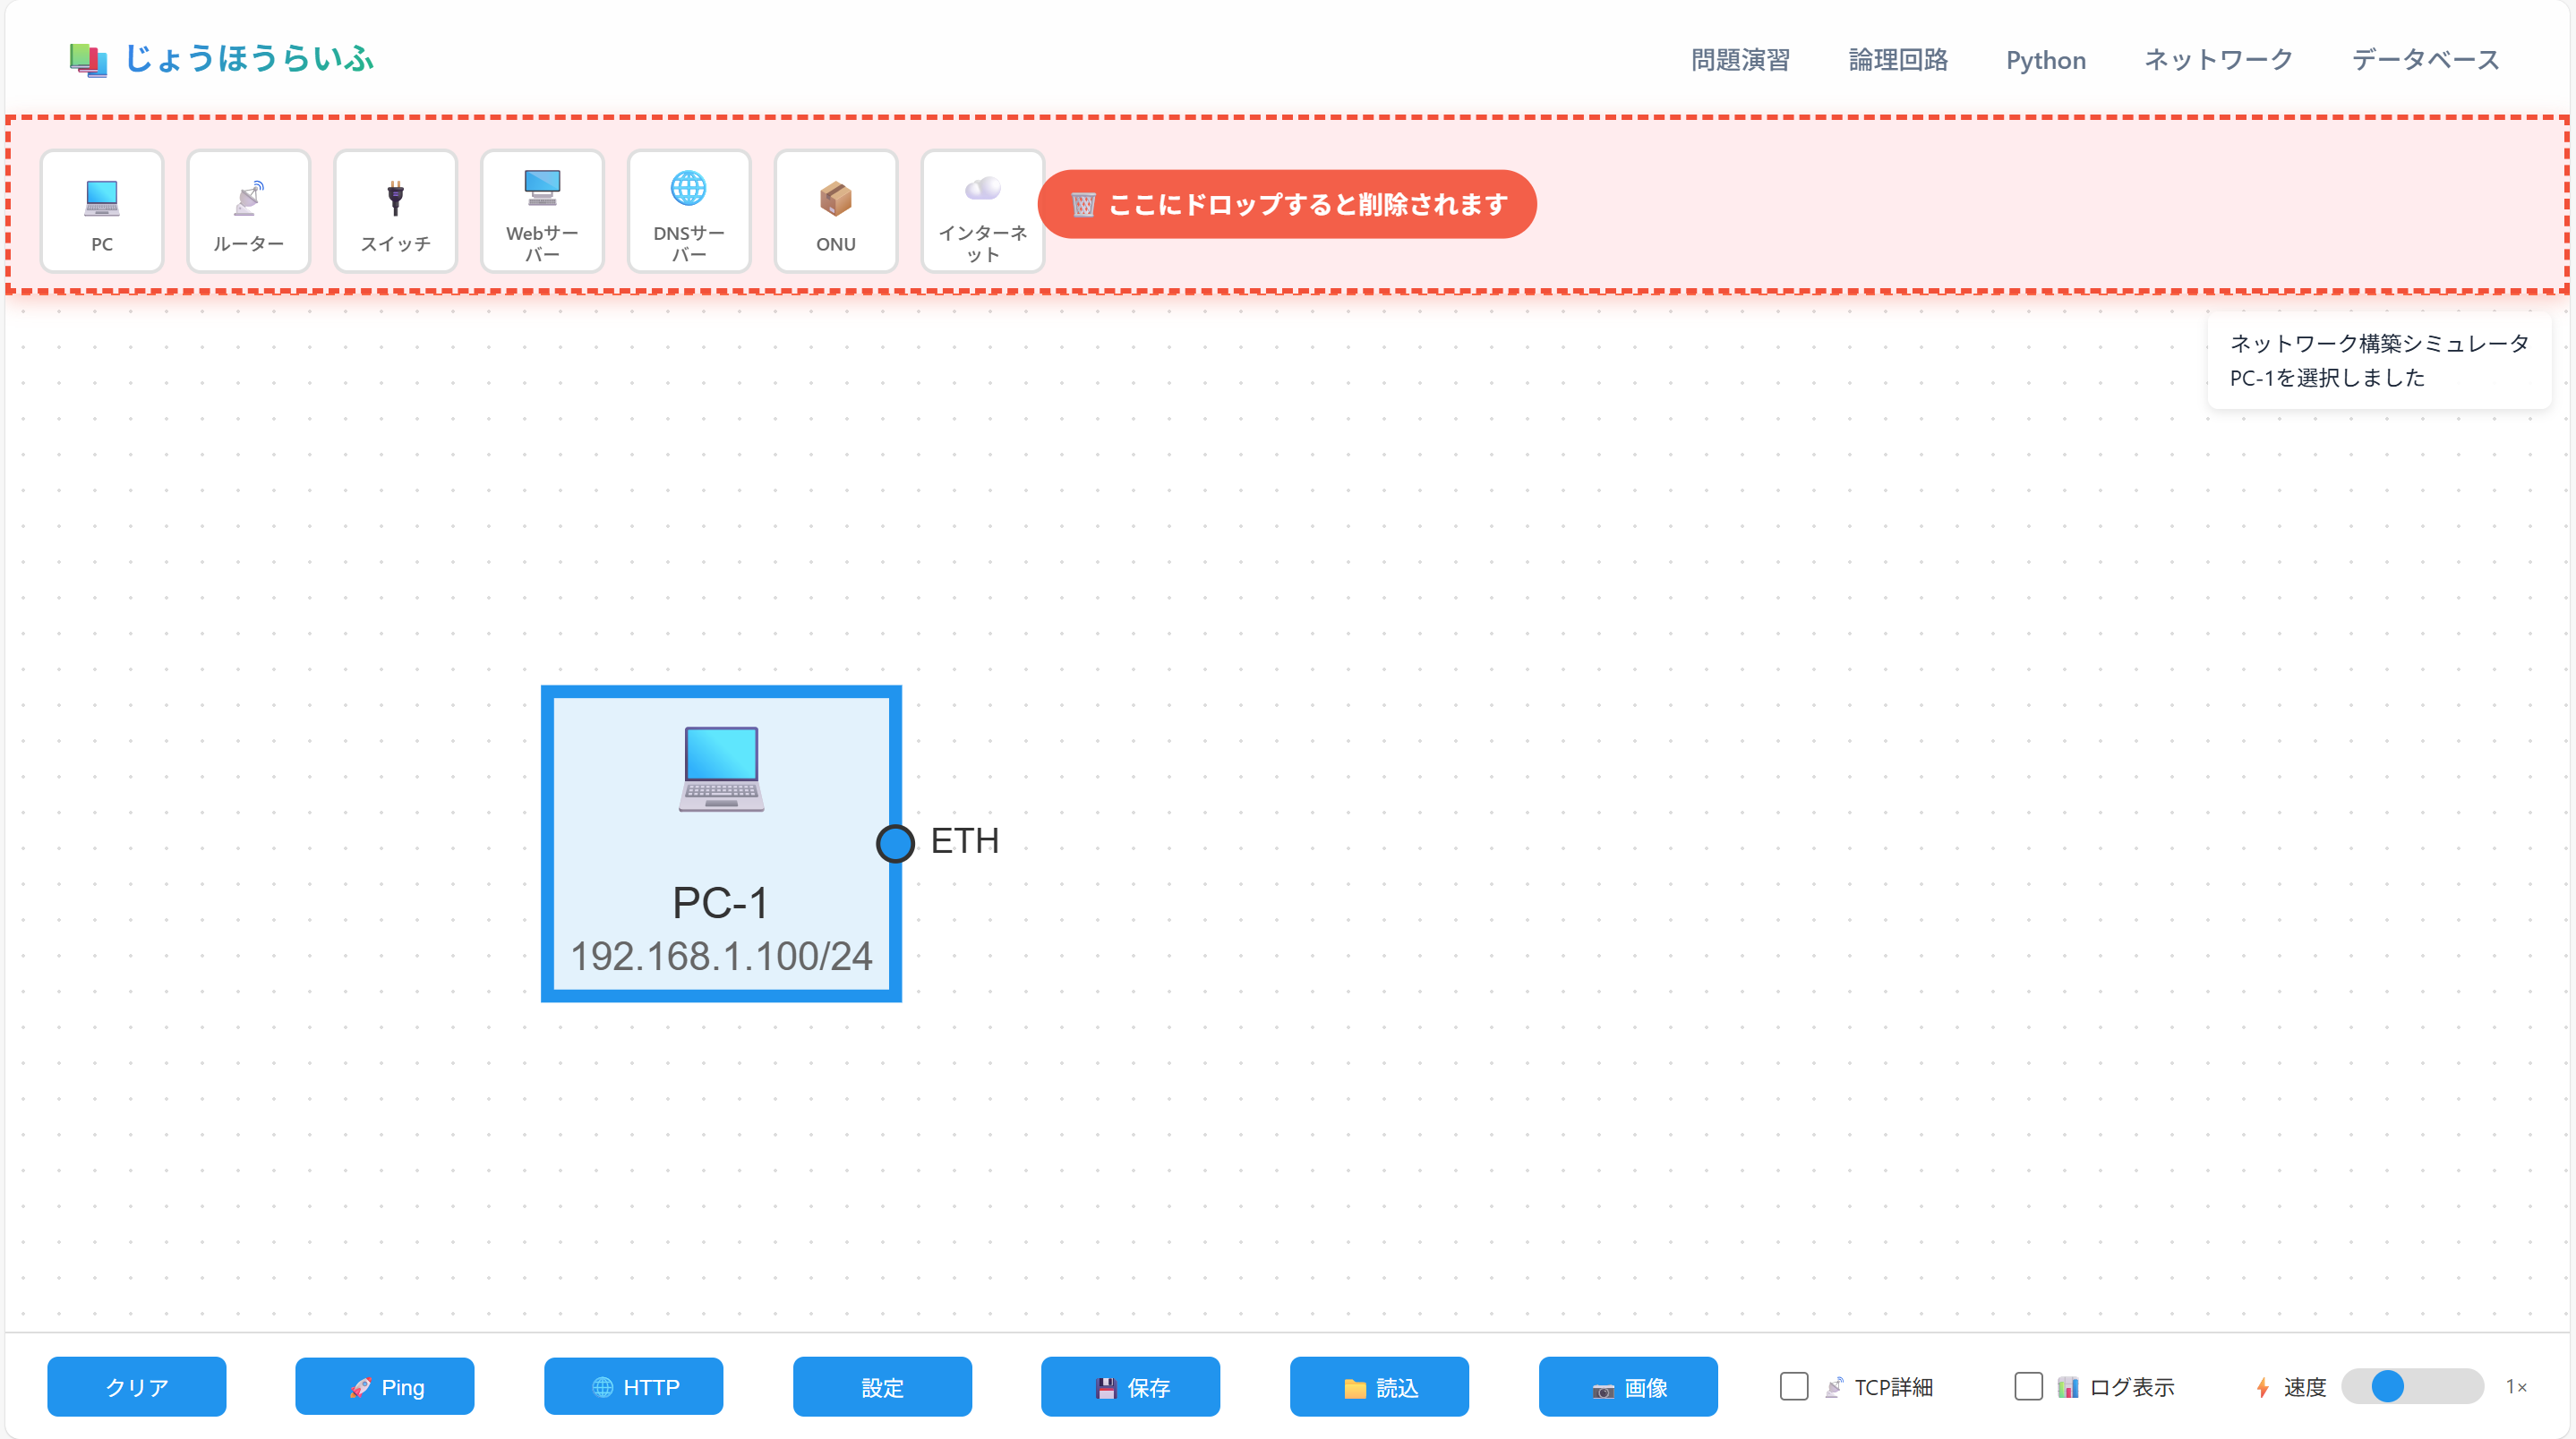The image size is (2576, 1439).
Task: Open the 論理回路 navigation link
Action: coord(1898,60)
